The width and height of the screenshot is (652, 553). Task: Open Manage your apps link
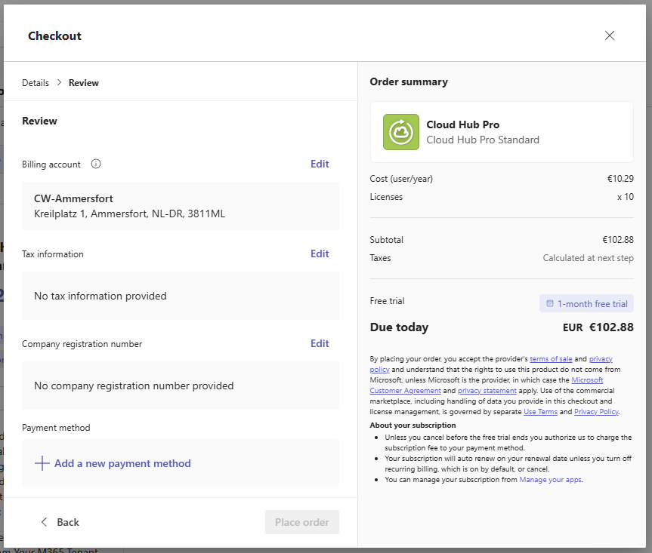(x=550, y=480)
